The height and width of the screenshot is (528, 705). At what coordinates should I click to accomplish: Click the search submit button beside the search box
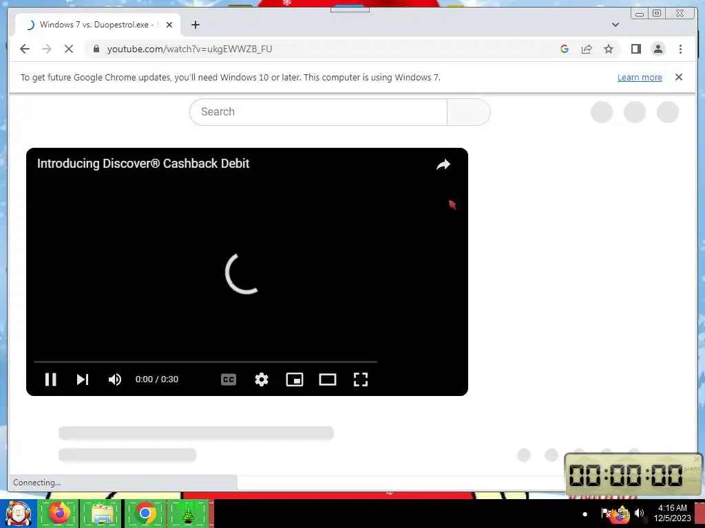point(468,112)
